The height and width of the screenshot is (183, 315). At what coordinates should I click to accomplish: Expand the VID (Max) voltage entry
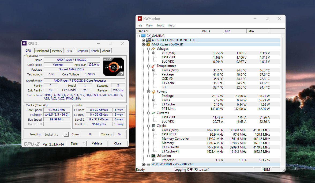tap(154, 53)
